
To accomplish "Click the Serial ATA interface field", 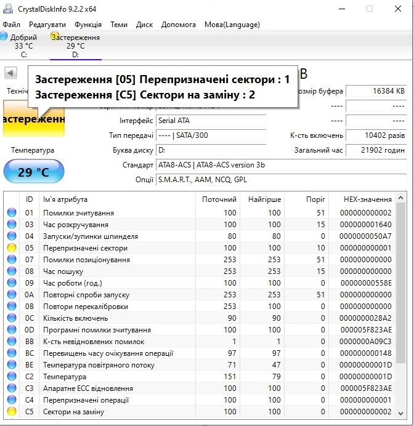I will (211, 121).
